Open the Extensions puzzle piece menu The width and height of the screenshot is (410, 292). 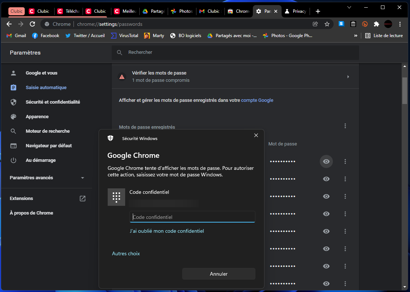pyautogui.click(x=376, y=24)
